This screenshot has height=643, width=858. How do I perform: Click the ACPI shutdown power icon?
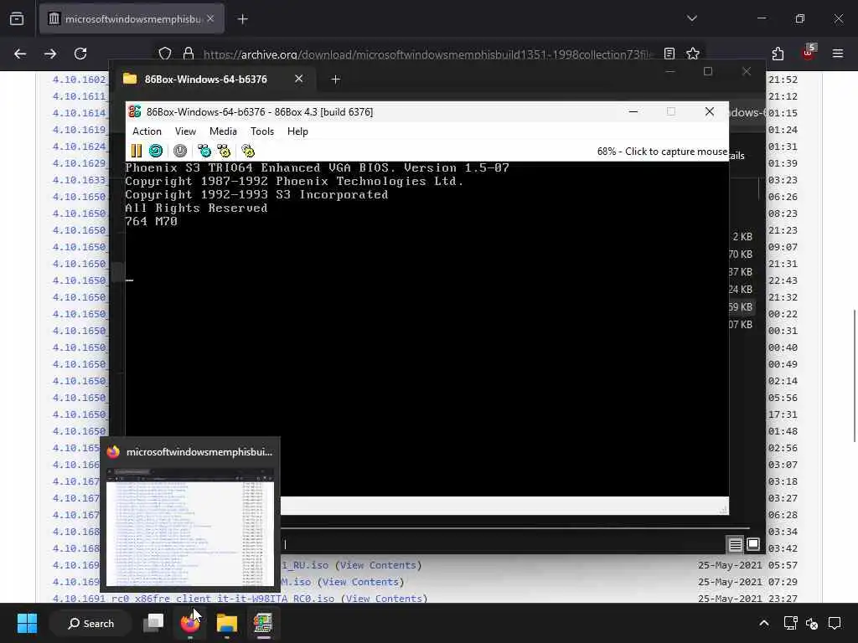coord(180,151)
